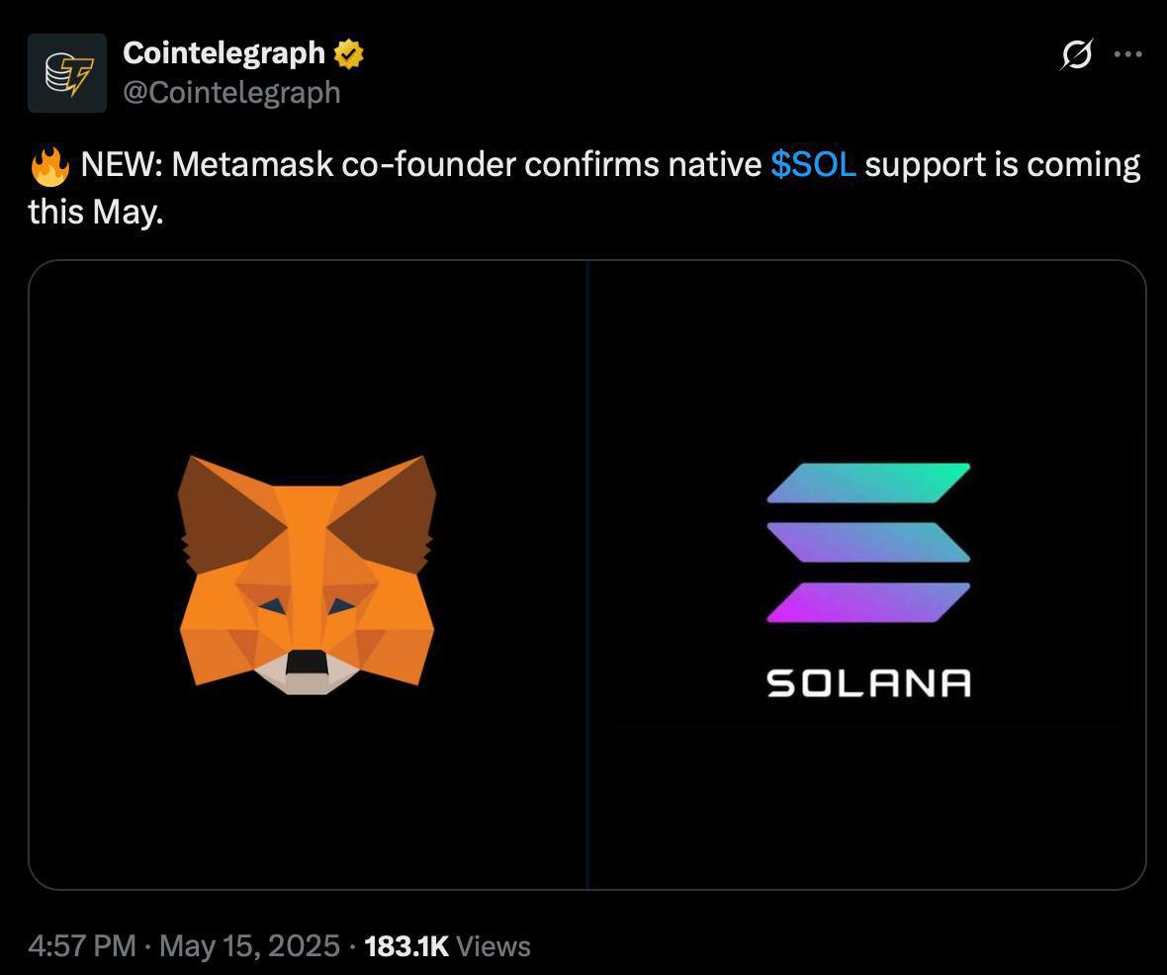Screen dimensions: 1167x975
Task: Click the SOLANA wordmark text
Action: point(868,682)
